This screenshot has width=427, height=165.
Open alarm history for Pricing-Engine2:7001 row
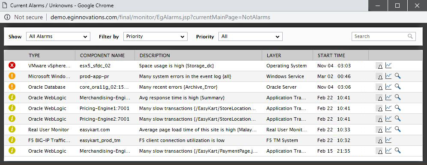379,119
